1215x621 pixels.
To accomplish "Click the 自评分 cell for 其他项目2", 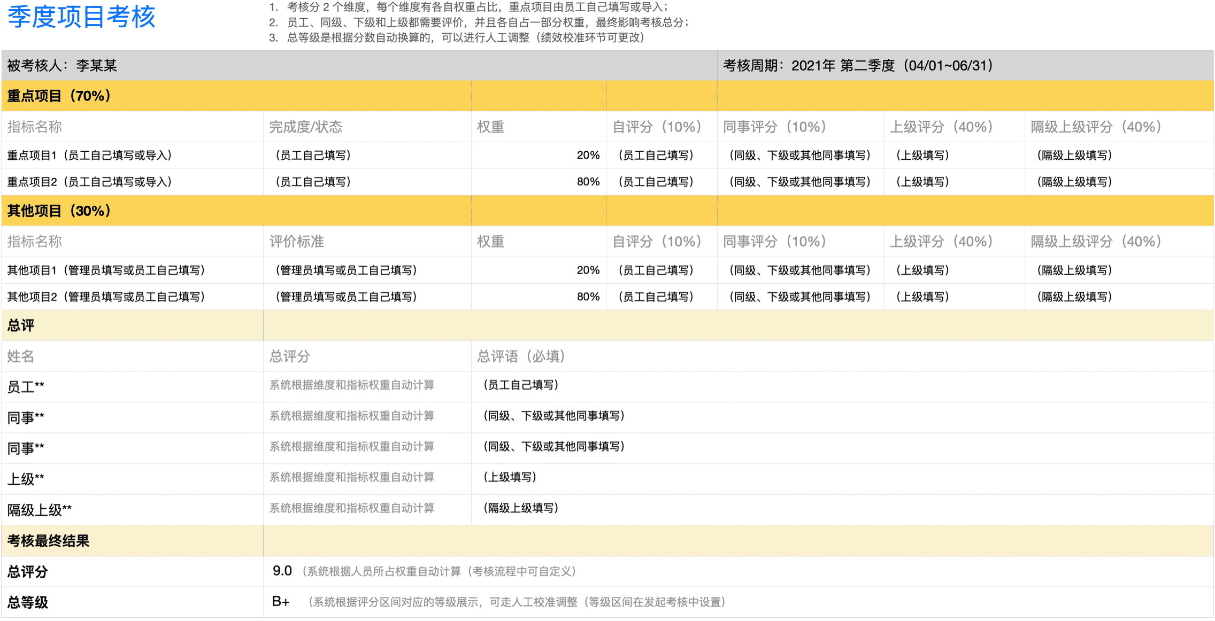I will click(662, 297).
